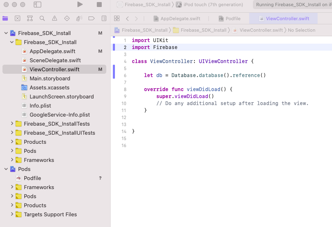Screen dimensions: 332x227
Task: Open the Symbol navigator
Action: (x=30, y=19)
